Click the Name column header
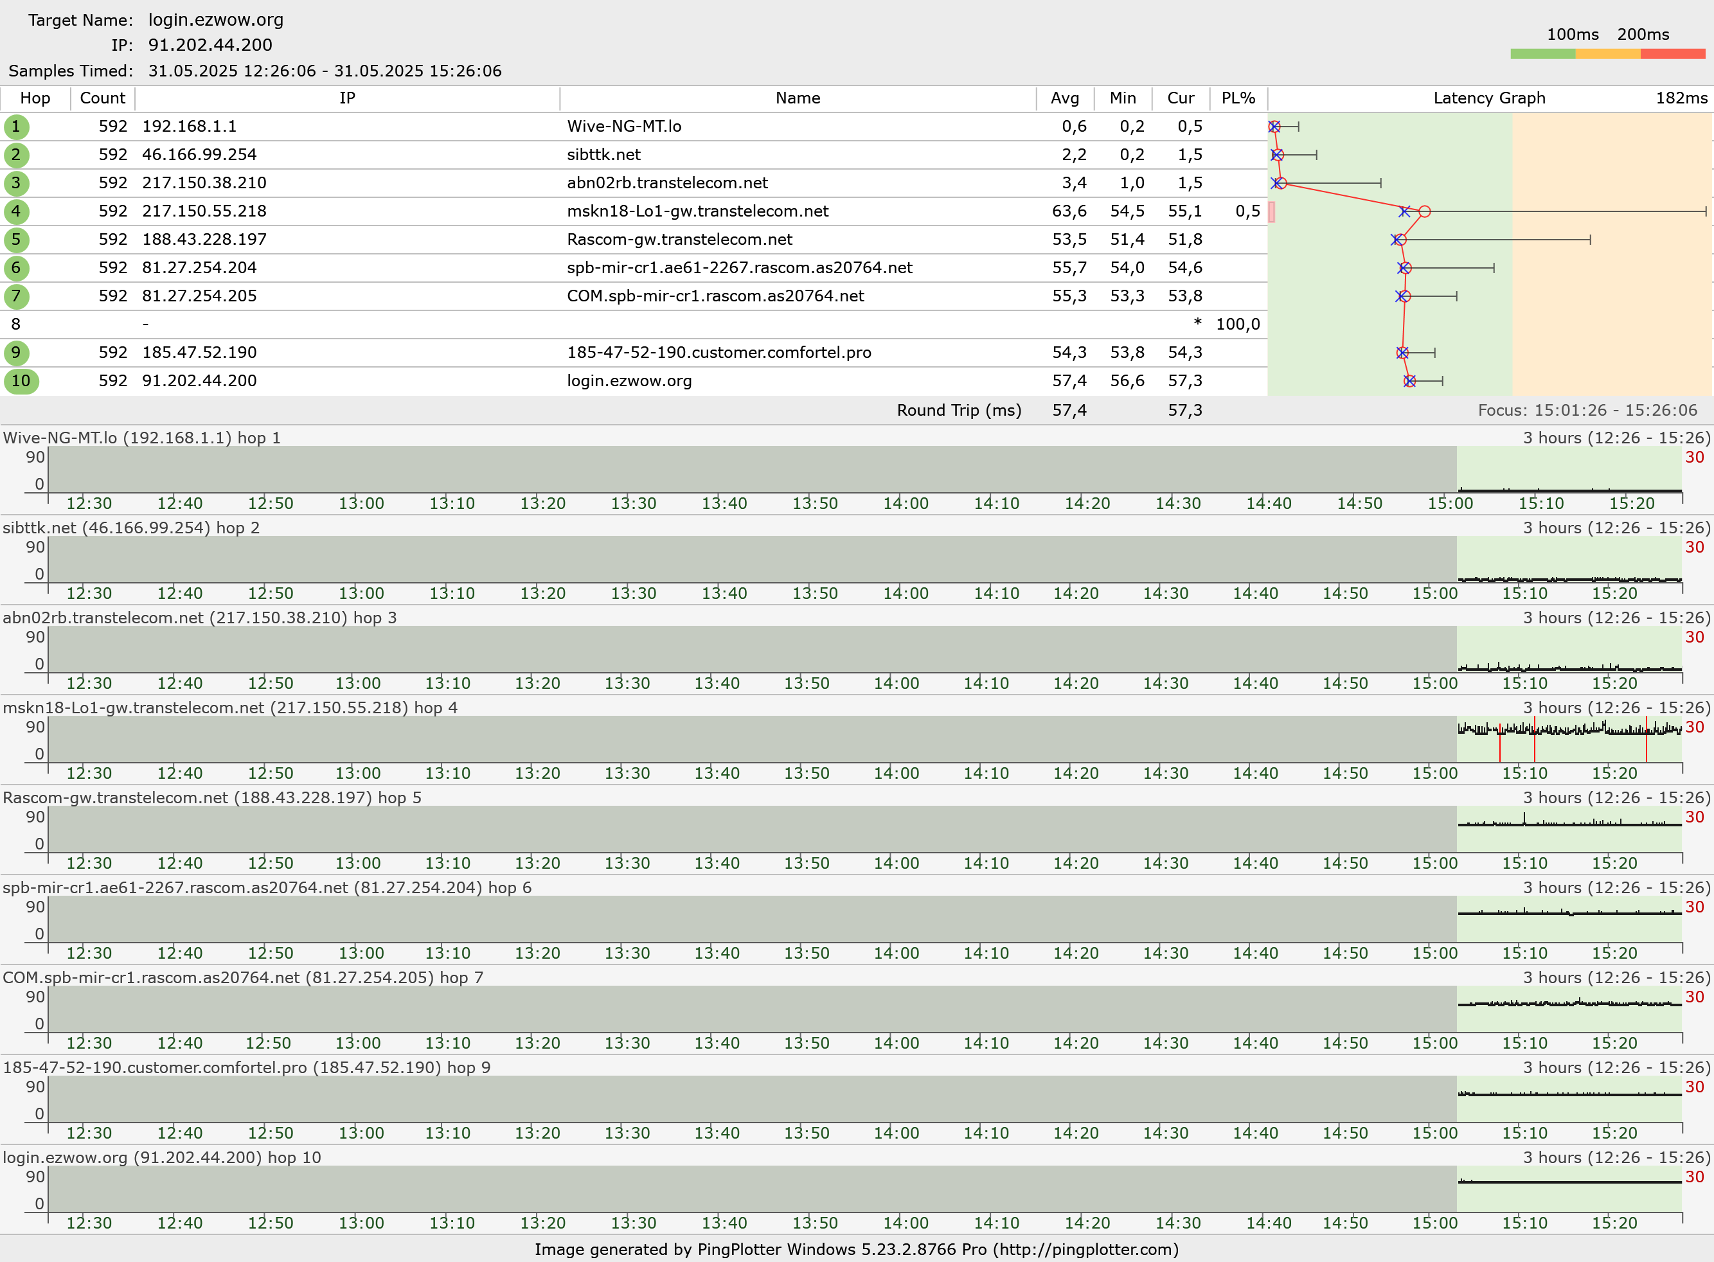 (798, 98)
